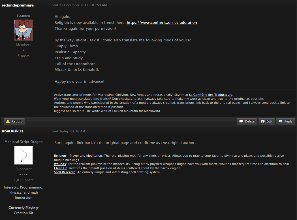Viewport: 297px width, 220px height.
Task: Edit the message
Action: click(267, 121)
